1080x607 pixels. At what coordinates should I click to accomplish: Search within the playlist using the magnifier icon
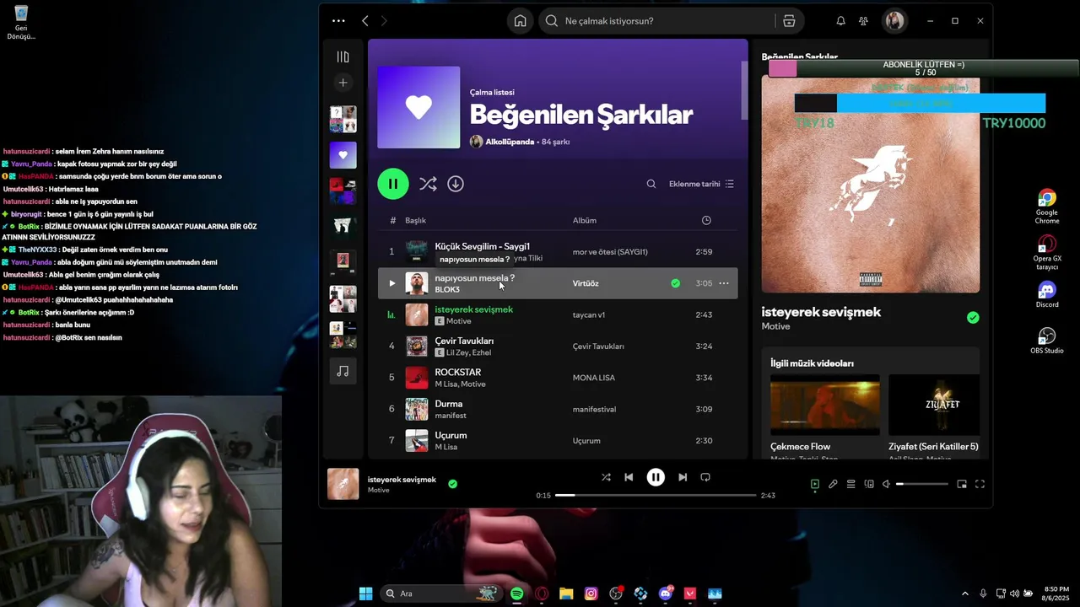pos(651,184)
